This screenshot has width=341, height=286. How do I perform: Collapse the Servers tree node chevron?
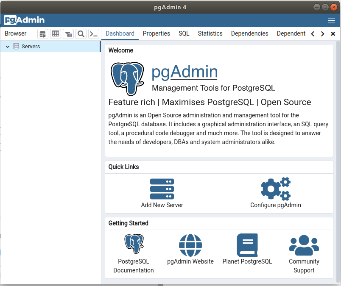pyautogui.click(x=8, y=47)
